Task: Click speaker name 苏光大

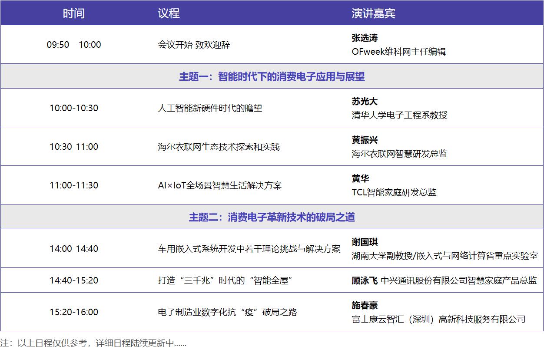Action: coord(365,102)
